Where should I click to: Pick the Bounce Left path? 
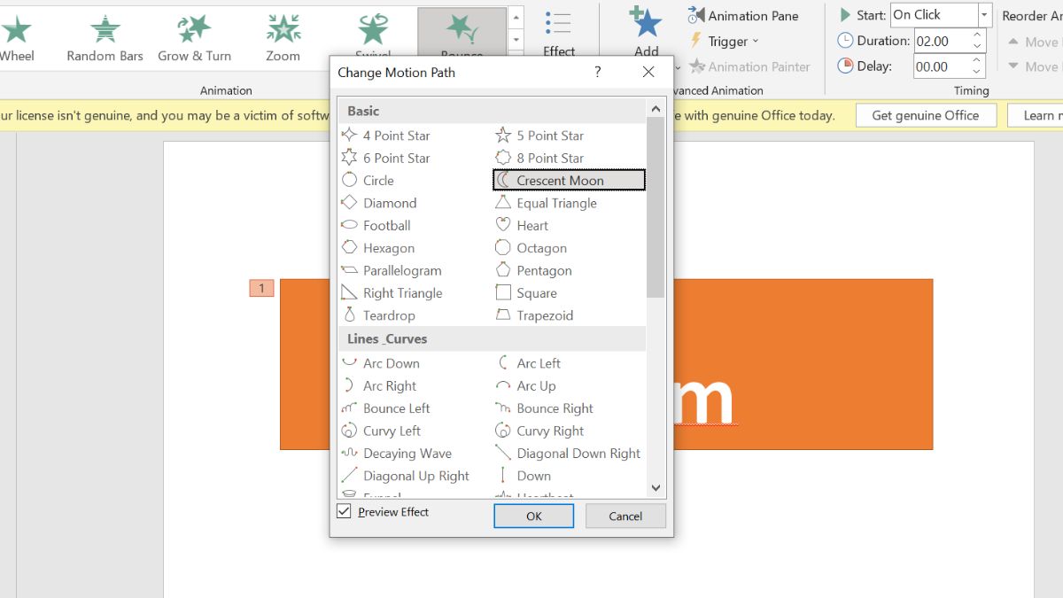[385, 408]
